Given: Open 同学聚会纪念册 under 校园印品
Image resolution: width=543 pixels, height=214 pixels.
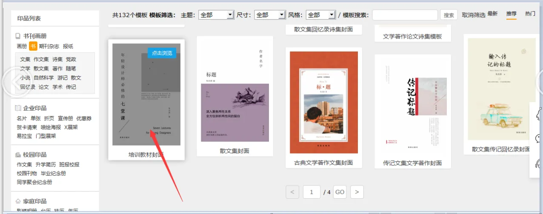Looking at the screenshot, I should (34, 183).
